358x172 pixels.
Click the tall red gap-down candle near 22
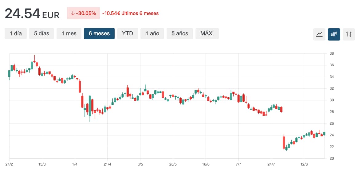[x=284, y=142]
